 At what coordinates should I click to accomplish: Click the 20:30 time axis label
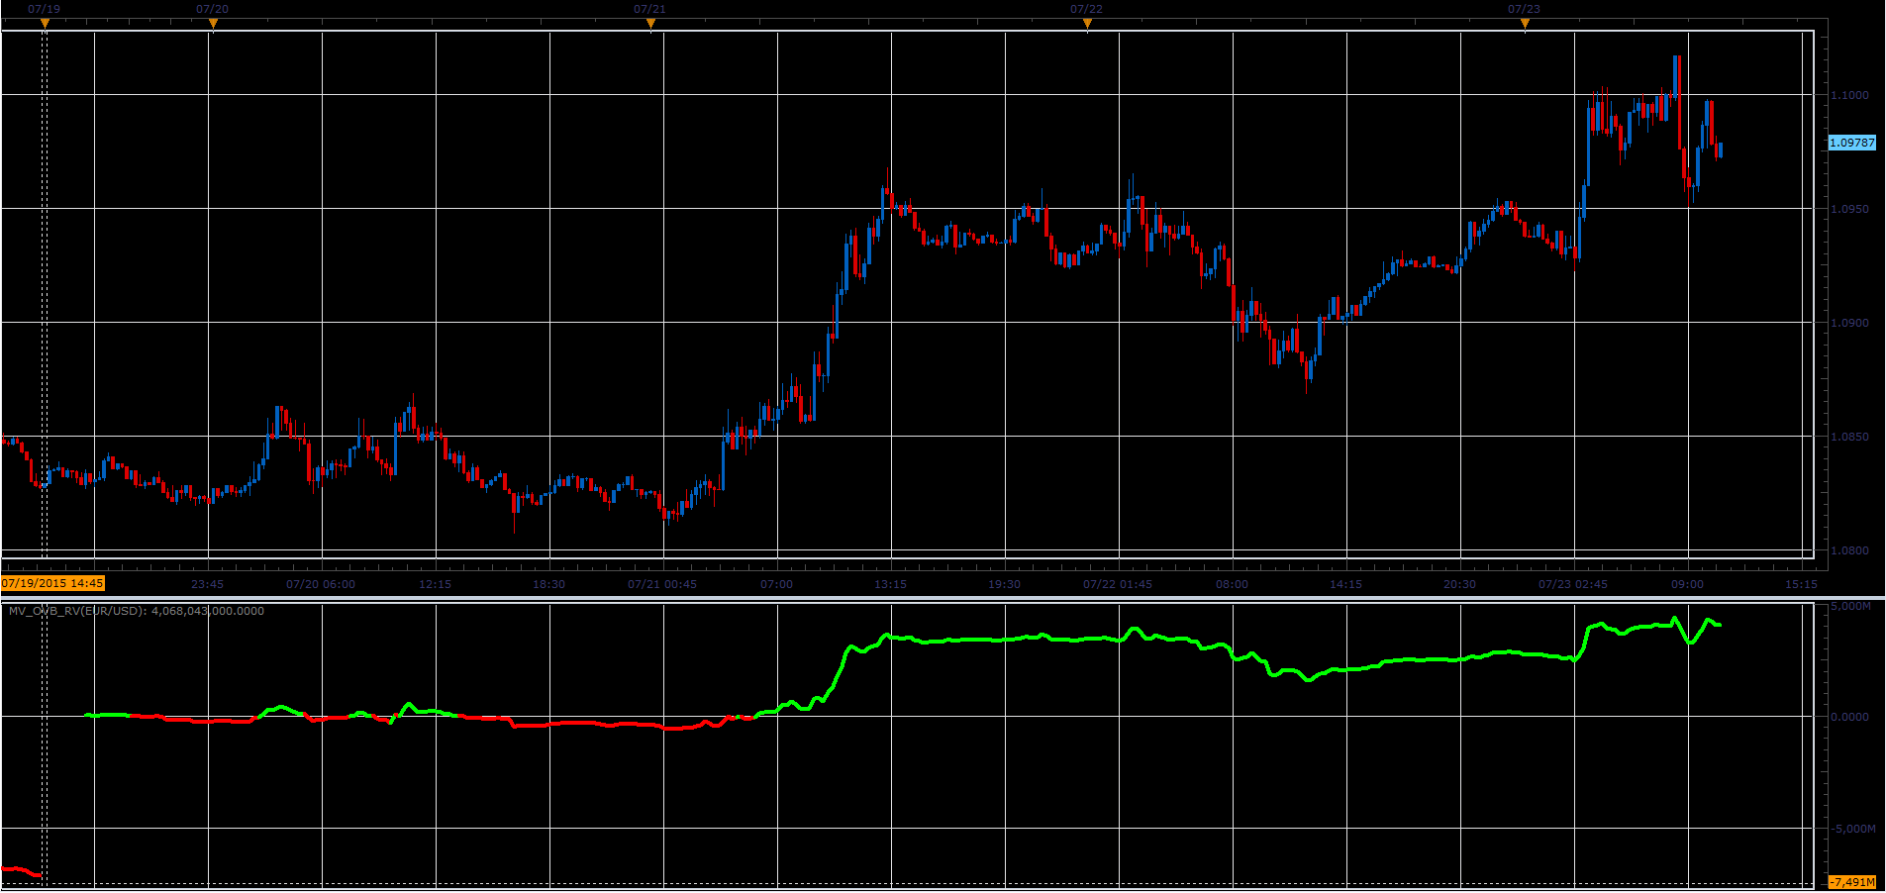[1460, 584]
